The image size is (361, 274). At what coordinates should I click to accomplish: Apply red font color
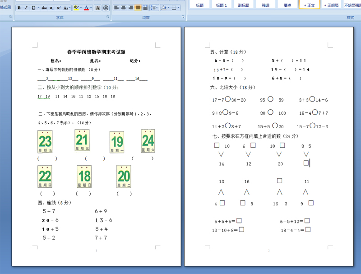pyautogui.click(x=86, y=8)
